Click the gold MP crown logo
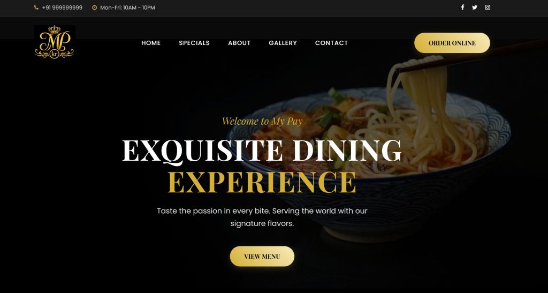Viewport: 548px width, 293px height. tap(55, 42)
